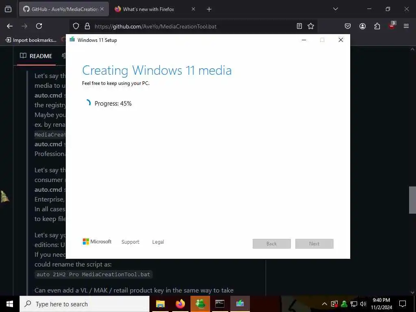Open Command Prompt taskbar icon
416x312 pixels.
pyautogui.click(x=220, y=304)
